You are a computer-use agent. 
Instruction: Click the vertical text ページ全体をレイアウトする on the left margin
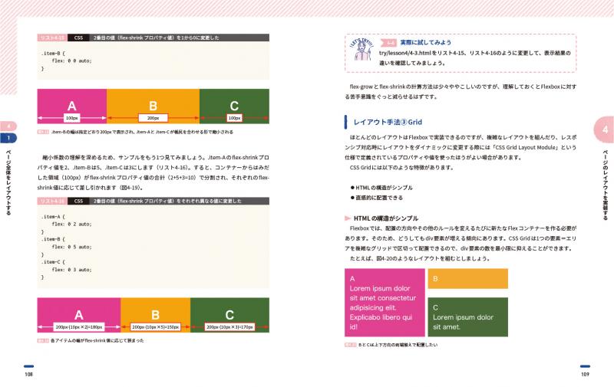pyautogui.click(x=8, y=182)
